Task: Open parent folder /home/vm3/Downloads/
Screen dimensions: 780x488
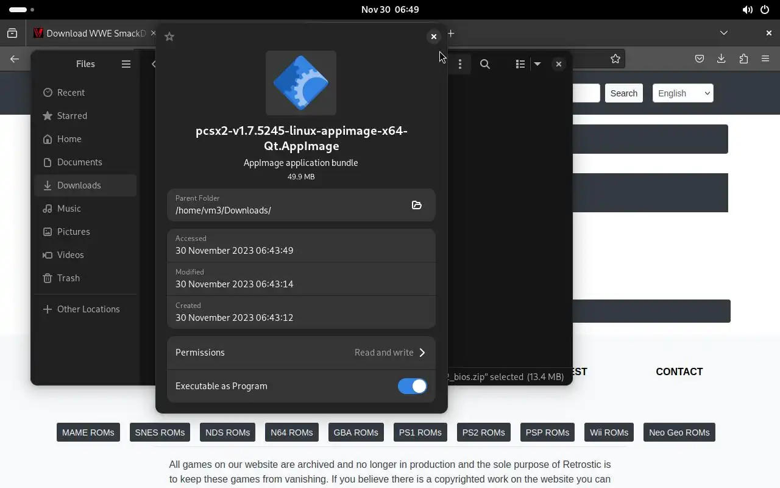Action: click(417, 205)
